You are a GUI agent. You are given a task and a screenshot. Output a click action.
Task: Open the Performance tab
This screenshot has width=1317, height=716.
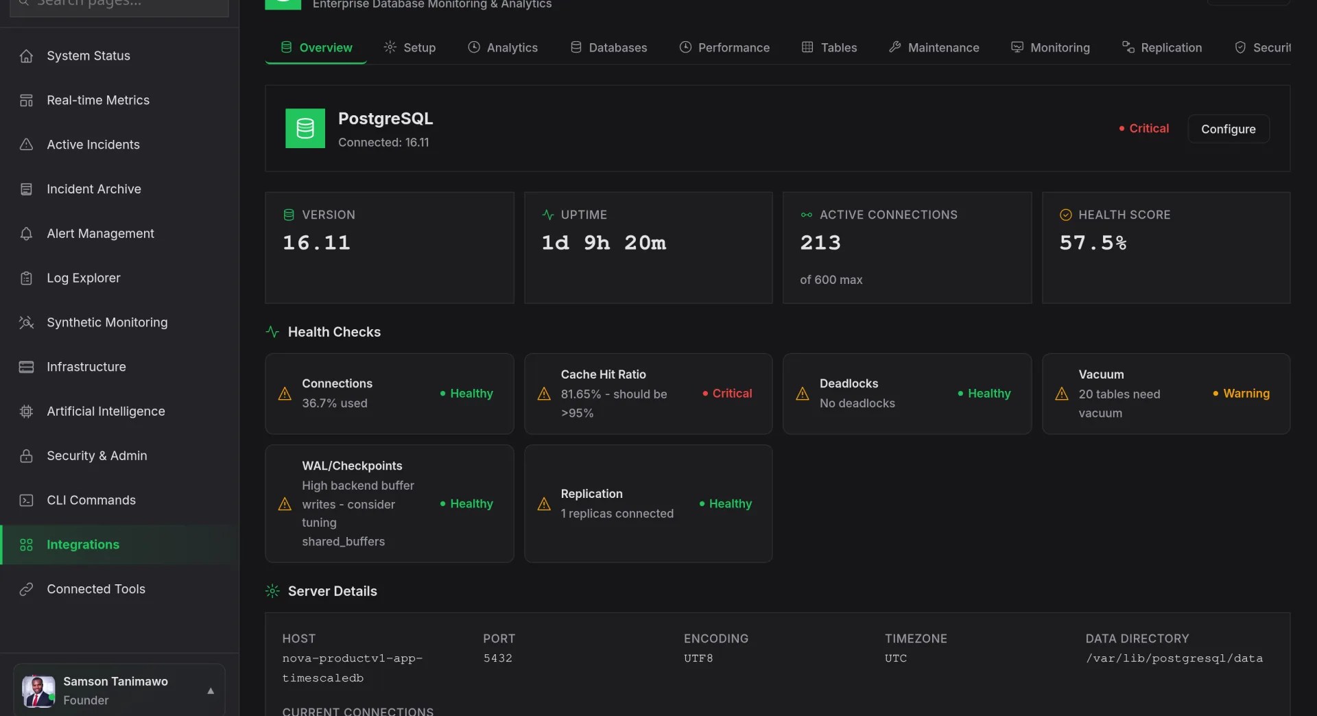click(724, 47)
